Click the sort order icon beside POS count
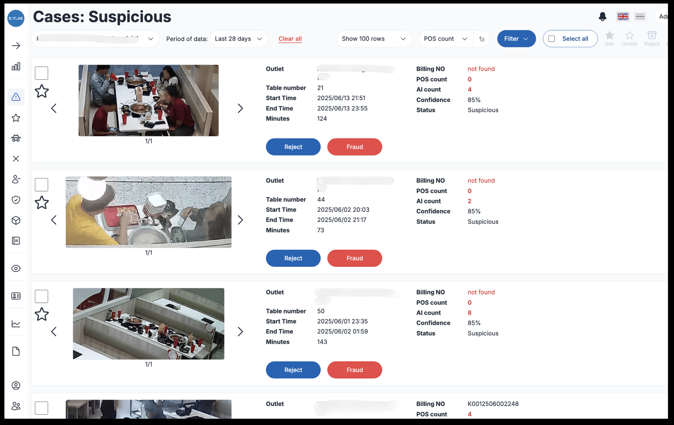 tap(482, 39)
